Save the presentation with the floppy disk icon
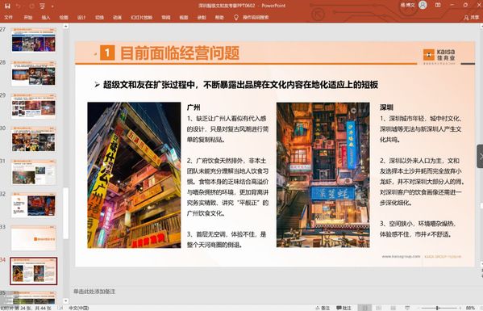The image size is (483, 311). point(7,6)
